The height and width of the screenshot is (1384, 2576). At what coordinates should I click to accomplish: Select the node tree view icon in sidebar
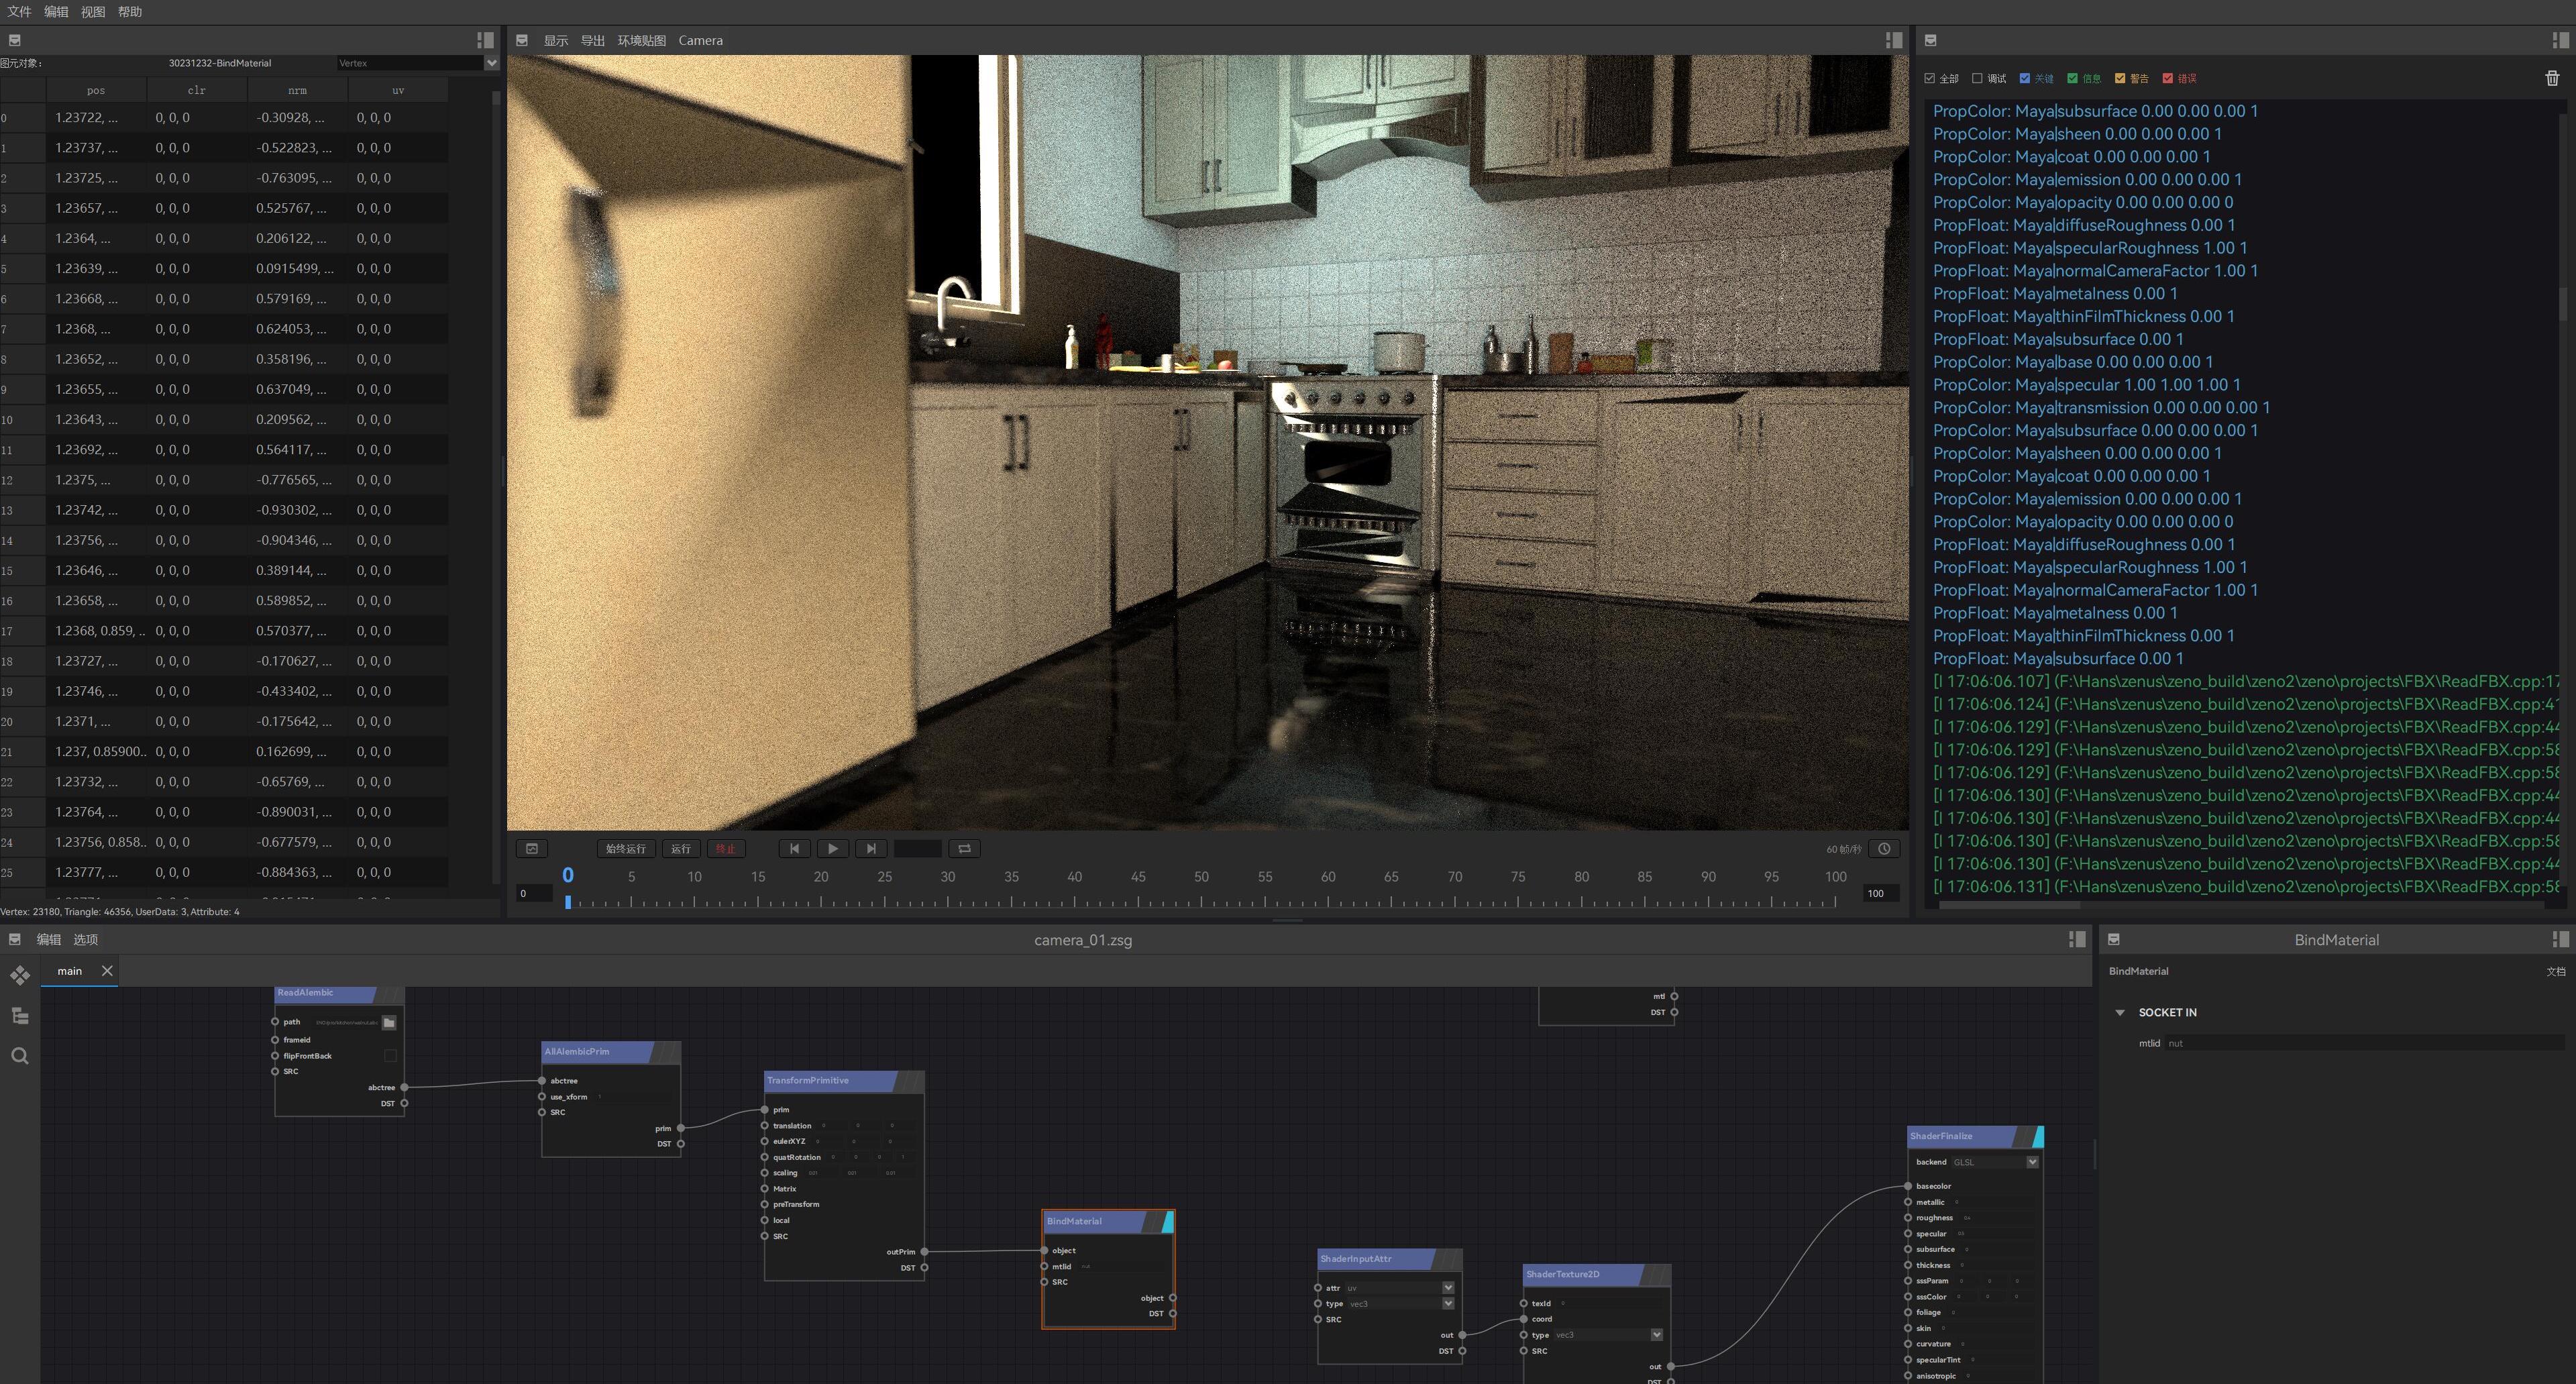pos(20,1015)
